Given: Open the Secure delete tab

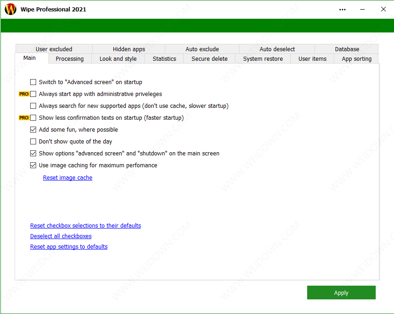Looking at the screenshot, I should tap(209, 59).
